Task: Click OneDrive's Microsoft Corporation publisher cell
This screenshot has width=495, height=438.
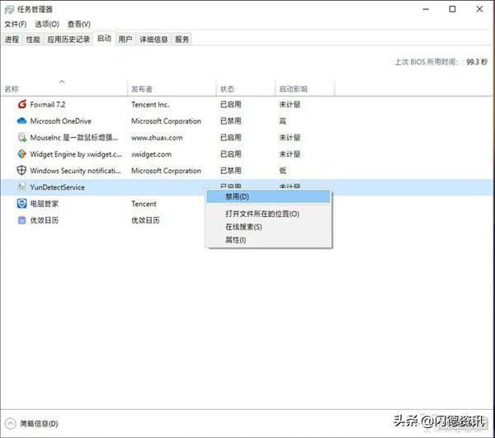Action: 166,121
